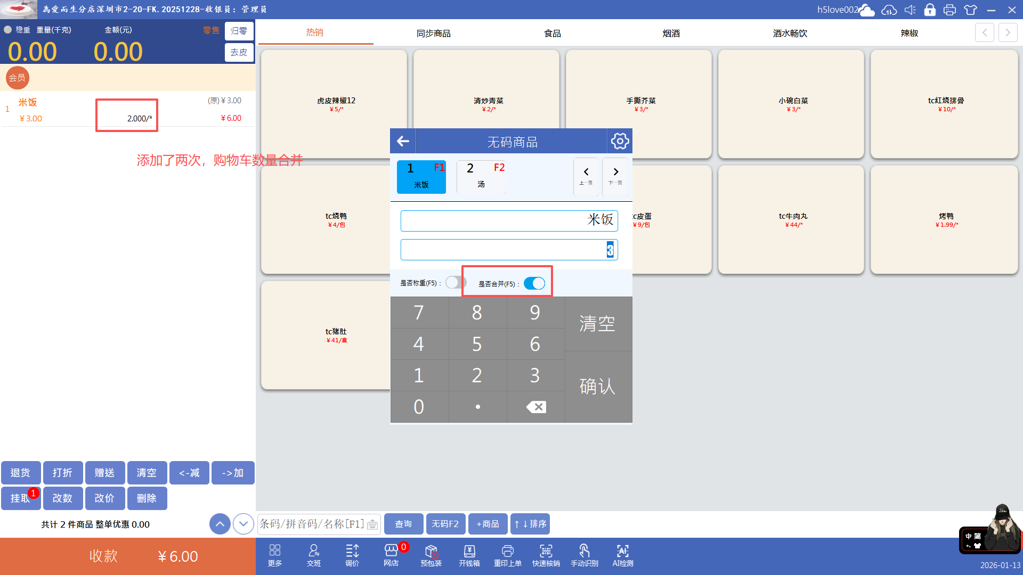Open settings gear in 无码商品 dialog
Screen dimensions: 1023x575
point(620,141)
